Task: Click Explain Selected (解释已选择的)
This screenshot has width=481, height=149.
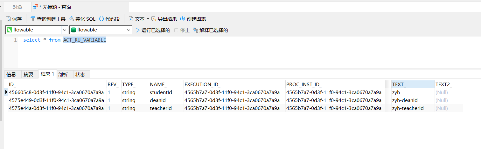Action: click(211, 30)
